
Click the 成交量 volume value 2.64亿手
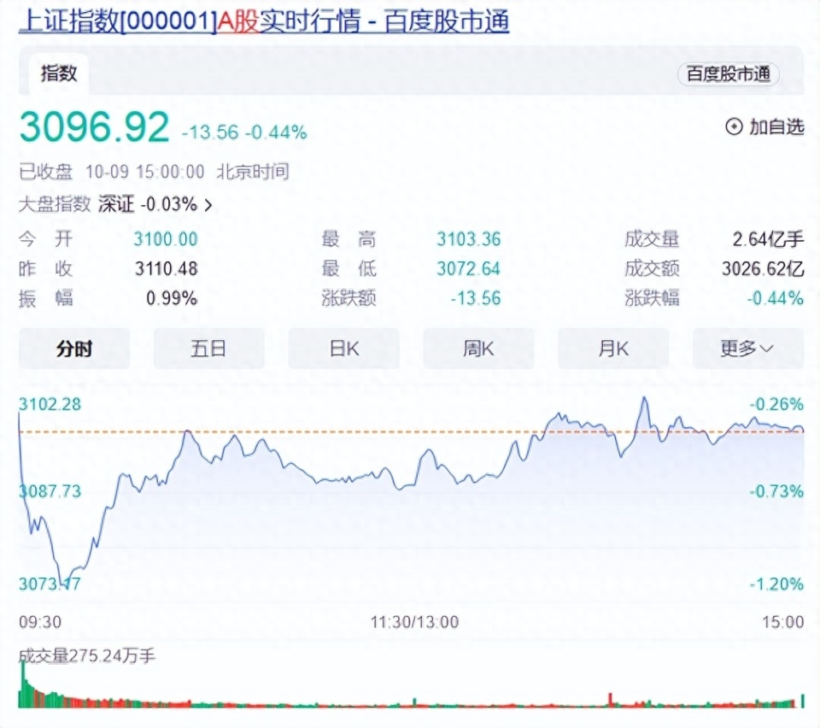click(767, 239)
